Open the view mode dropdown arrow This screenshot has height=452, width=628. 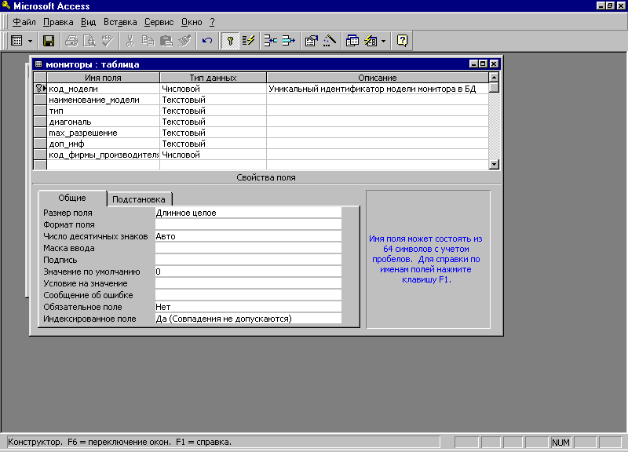[31, 41]
